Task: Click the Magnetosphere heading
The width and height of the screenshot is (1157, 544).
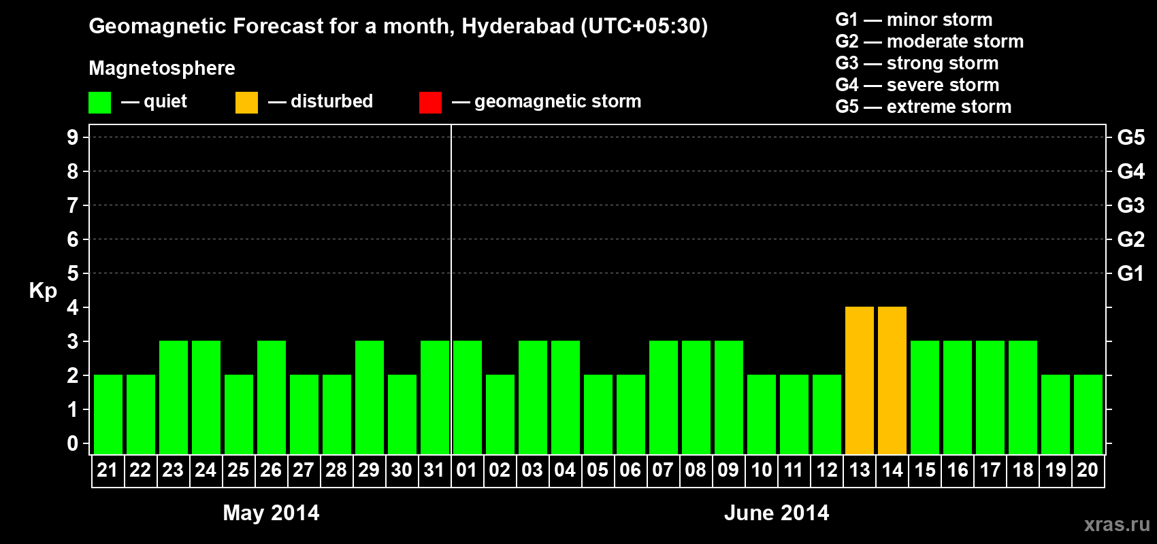Action: pos(162,68)
